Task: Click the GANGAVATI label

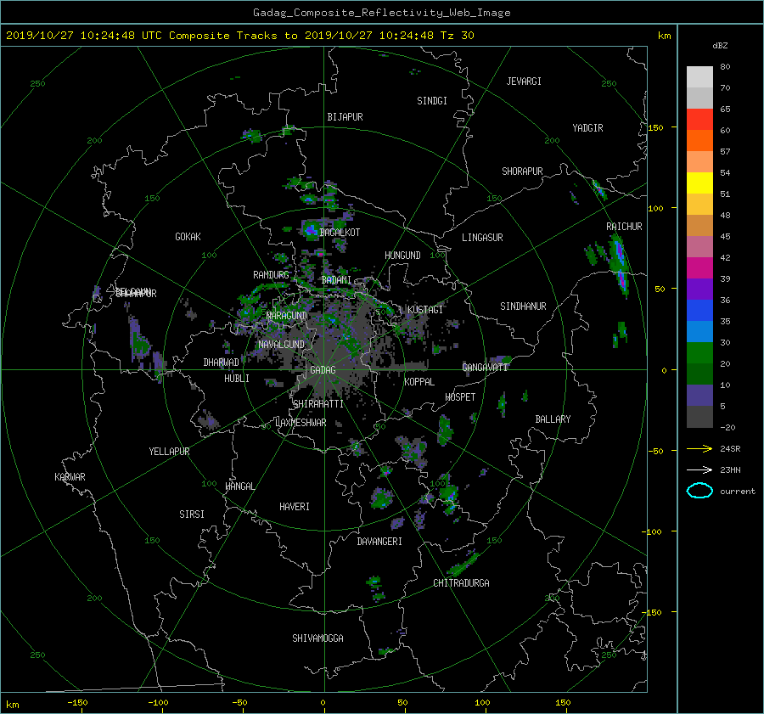Action: 485,368
